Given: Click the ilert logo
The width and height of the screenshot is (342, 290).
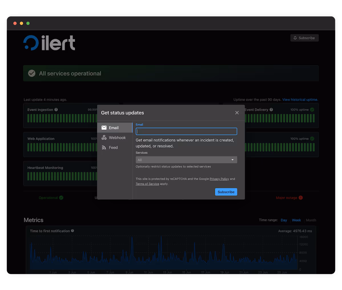Looking at the screenshot, I should point(49,42).
